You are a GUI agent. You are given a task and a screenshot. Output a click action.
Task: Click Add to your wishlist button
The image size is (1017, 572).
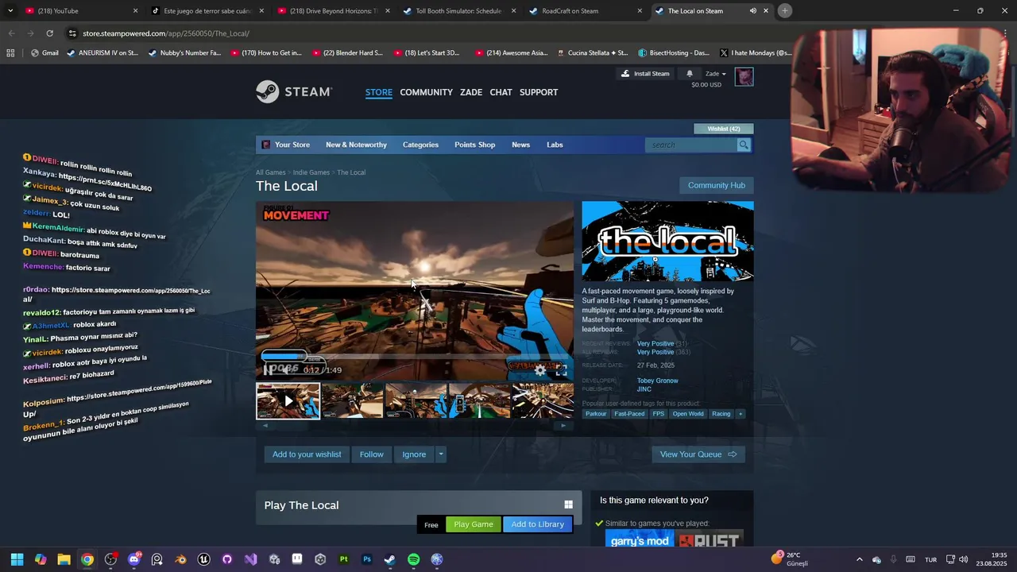(x=307, y=454)
